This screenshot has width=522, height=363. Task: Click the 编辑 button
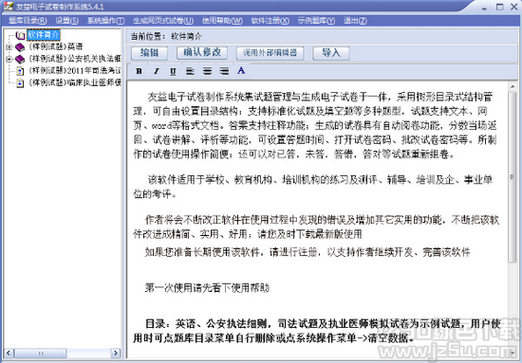pos(149,53)
